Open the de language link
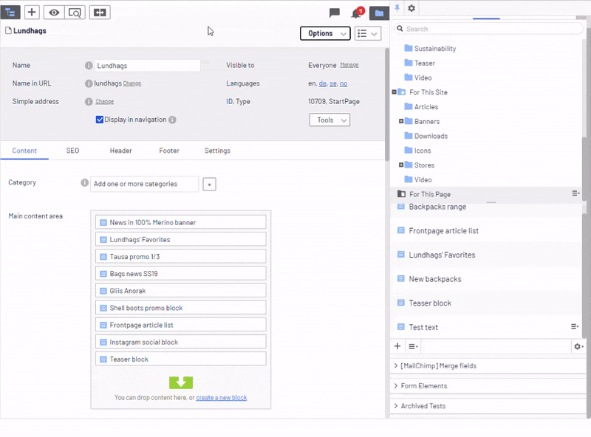591x437 pixels. (x=323, y=83)
